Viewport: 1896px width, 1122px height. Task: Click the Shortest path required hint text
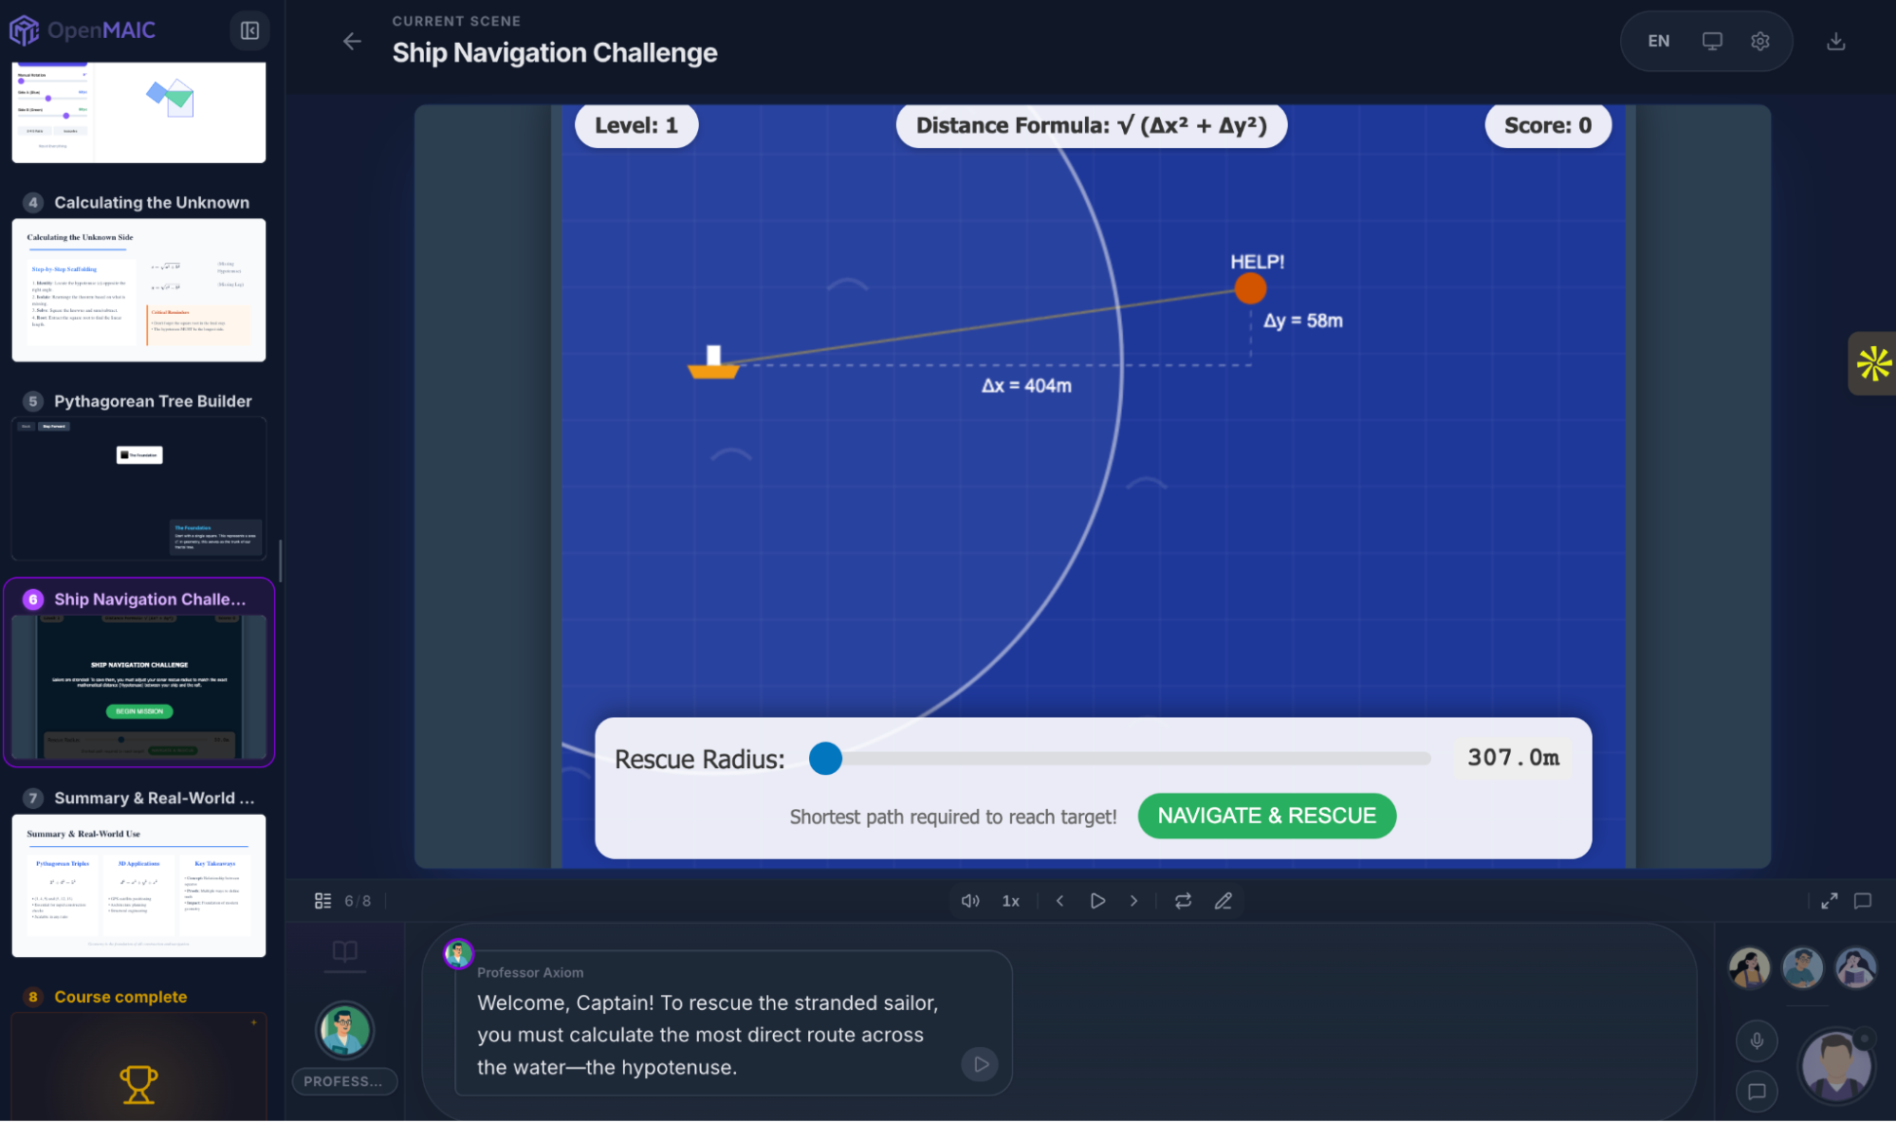tap(953, 817)
